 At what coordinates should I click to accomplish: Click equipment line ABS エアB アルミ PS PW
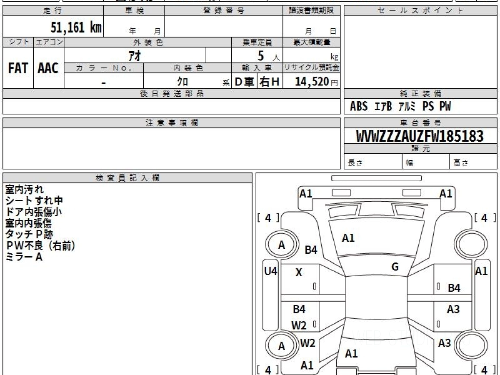click(x=400, y=107)
